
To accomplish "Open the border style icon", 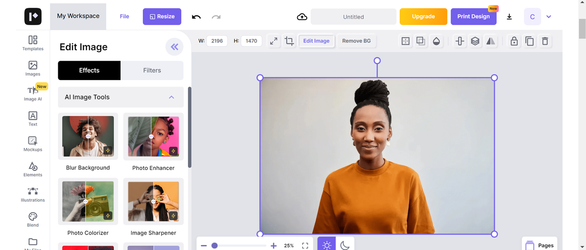I will pos(406,41).
